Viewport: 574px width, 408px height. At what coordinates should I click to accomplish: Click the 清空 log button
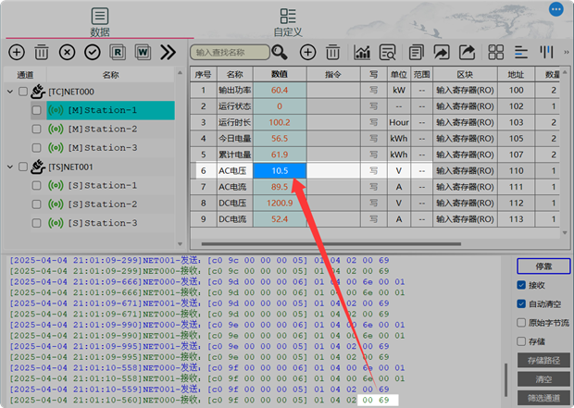(543, 379)
